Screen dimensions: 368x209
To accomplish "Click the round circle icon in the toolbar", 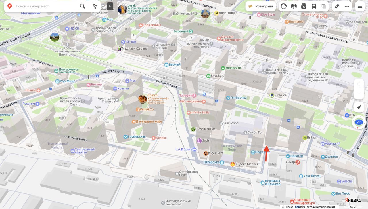I will coord(284,6).
